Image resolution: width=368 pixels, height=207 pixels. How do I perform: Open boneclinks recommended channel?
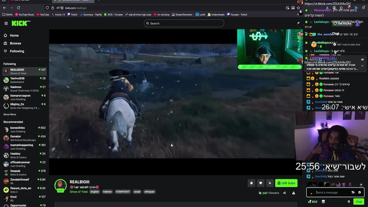(x=24, y=129)
